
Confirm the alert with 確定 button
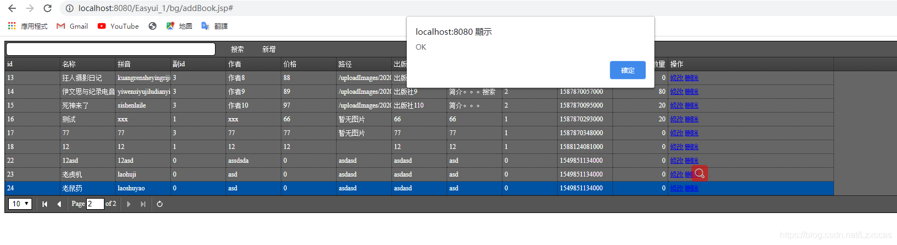coord(627,70)
